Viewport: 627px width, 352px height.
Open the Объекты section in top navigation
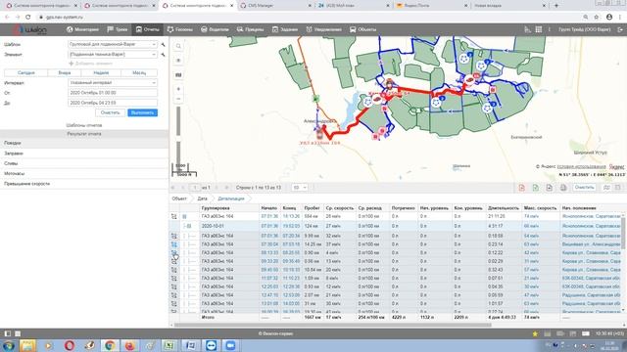point(363,29)
